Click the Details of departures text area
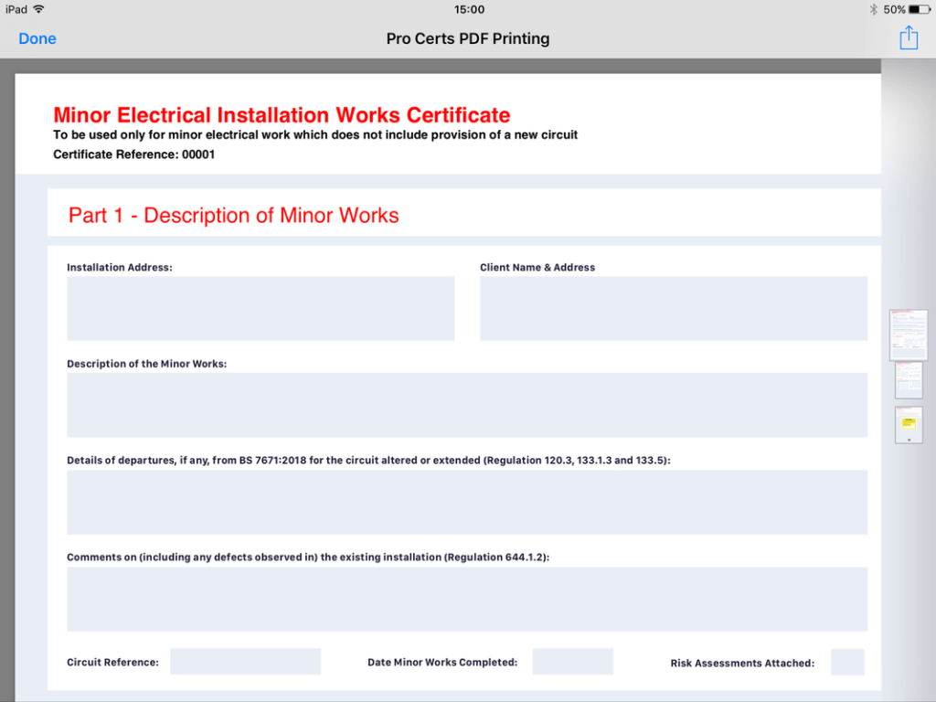936x702 pixels. 467,502
